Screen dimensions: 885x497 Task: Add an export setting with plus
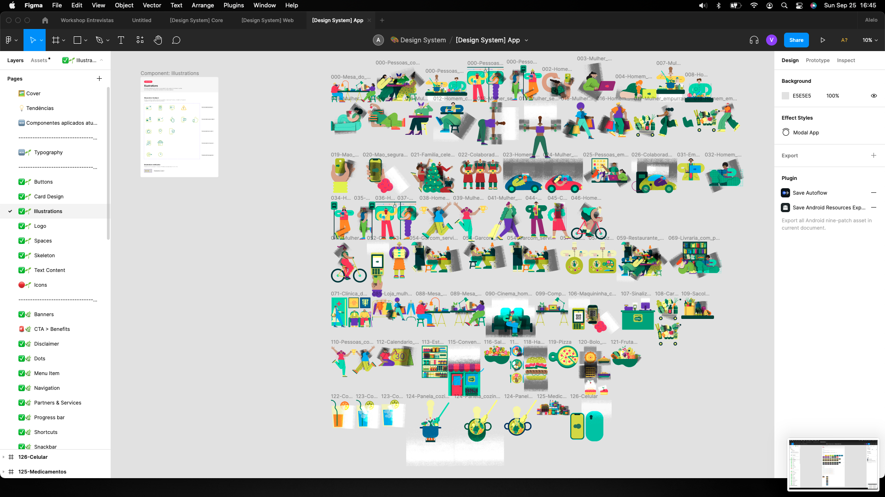[x=873, y=156]
